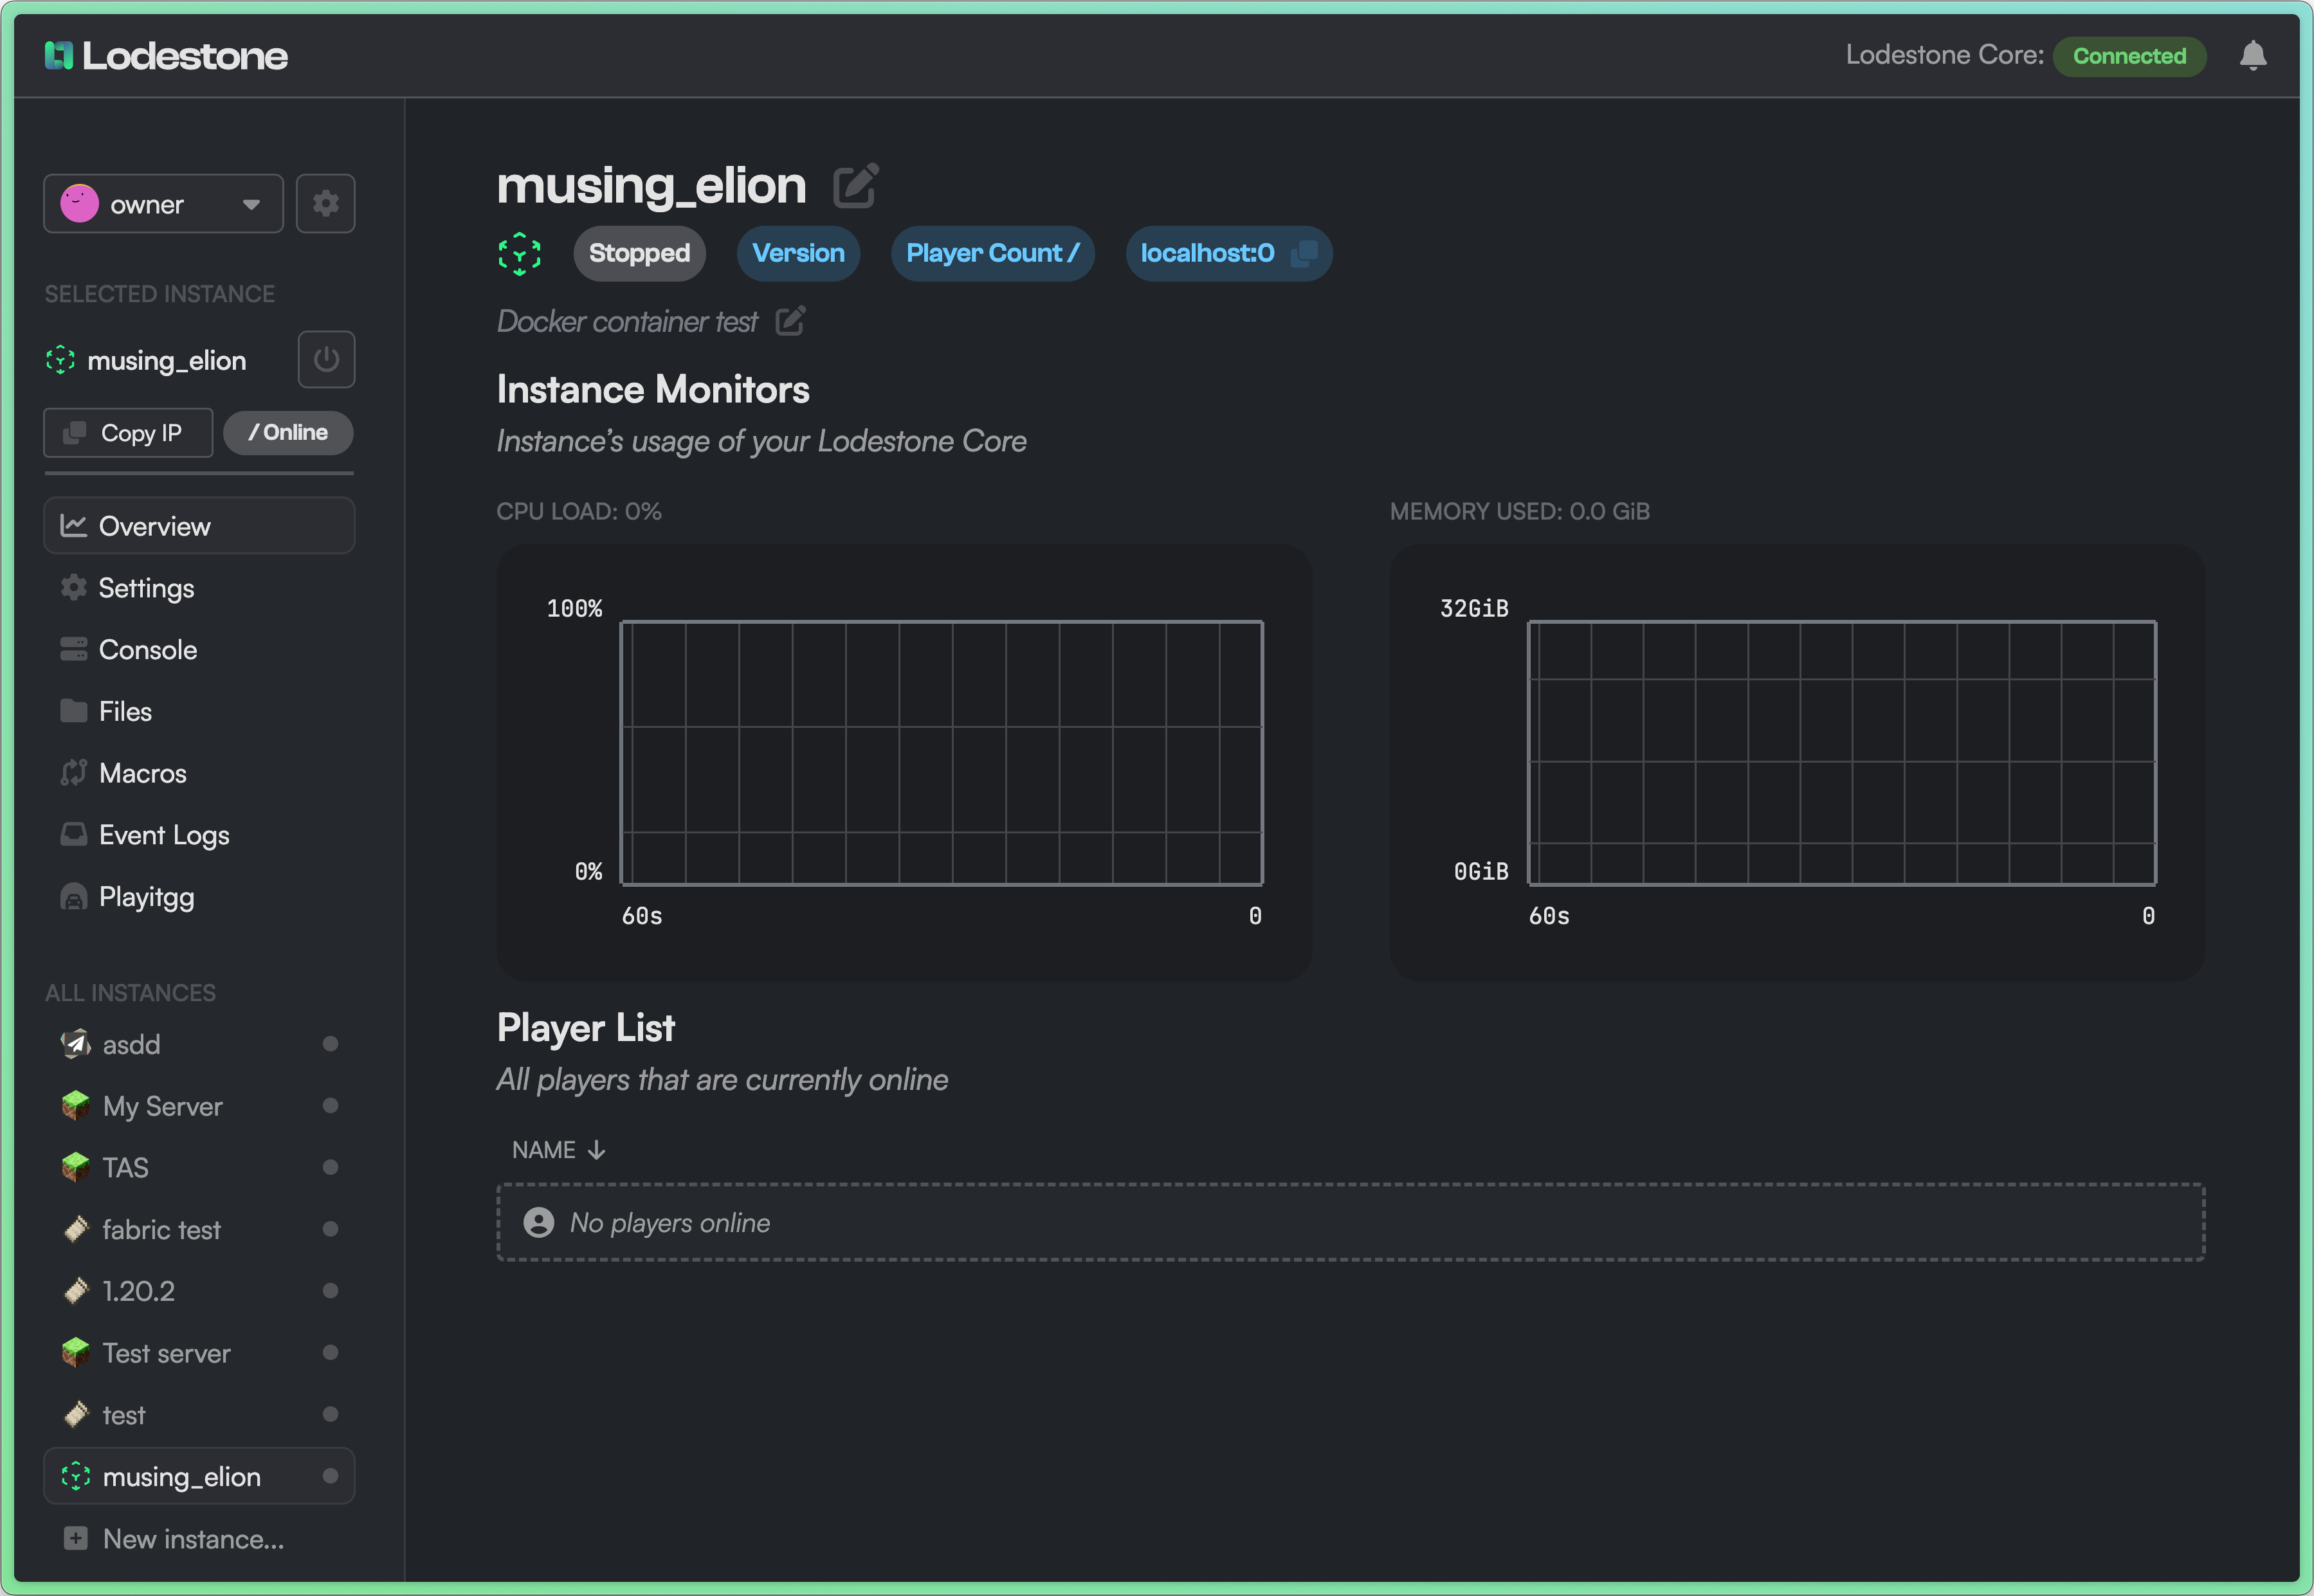Image resolution: width=2314 pixels, height=1596 pixels.
Task: Click the Settings gear icon in sidebar
Action: point(73,587)
